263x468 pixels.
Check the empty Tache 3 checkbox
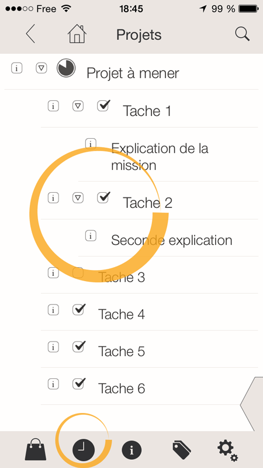[x=78, y=272]
